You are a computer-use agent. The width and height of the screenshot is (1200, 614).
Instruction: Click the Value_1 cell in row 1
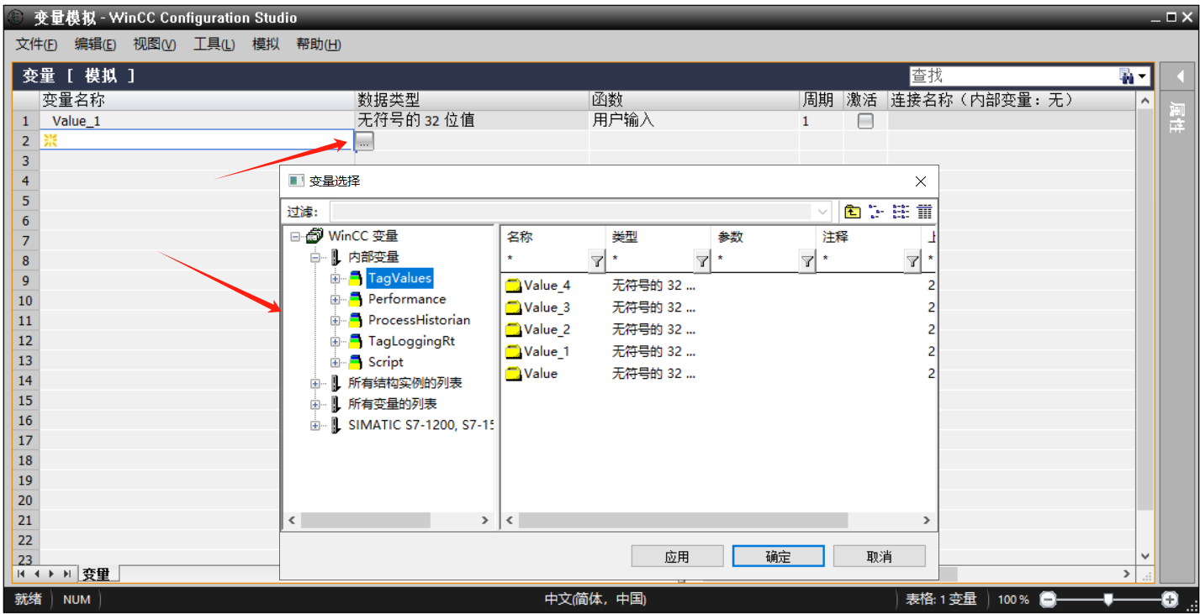(x=198, y=121)
